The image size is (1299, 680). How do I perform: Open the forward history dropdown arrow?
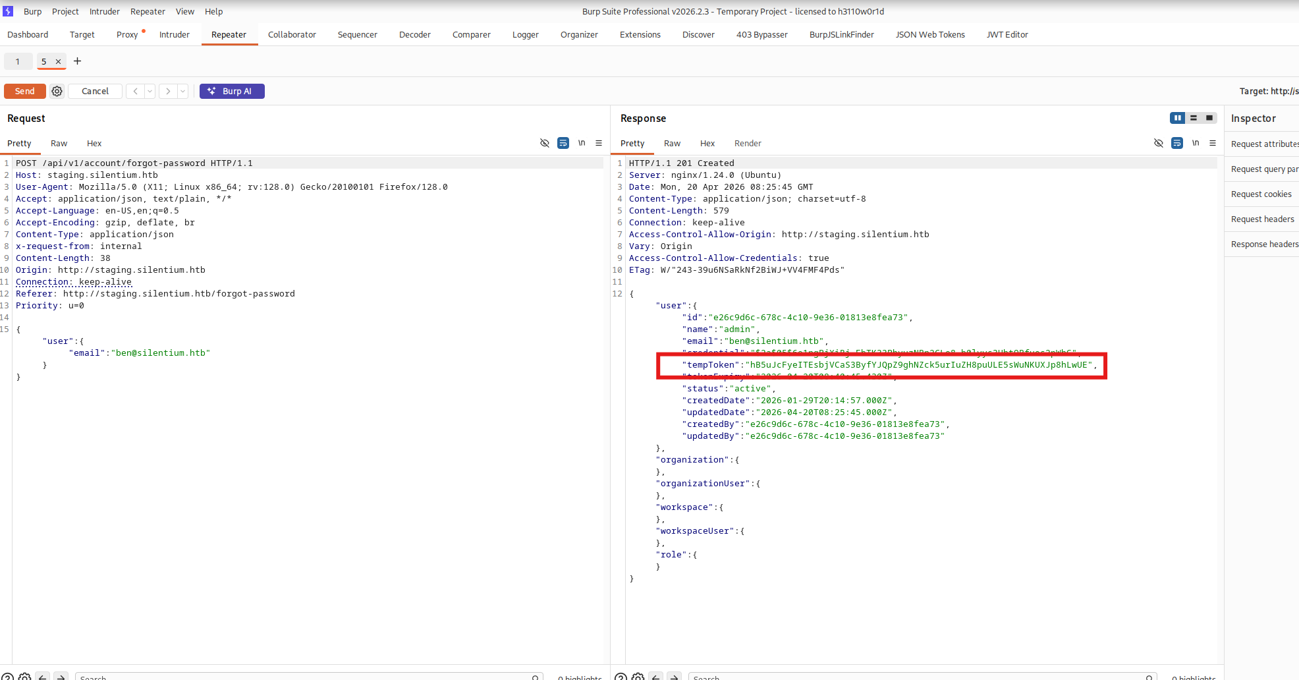pos(183,91)
